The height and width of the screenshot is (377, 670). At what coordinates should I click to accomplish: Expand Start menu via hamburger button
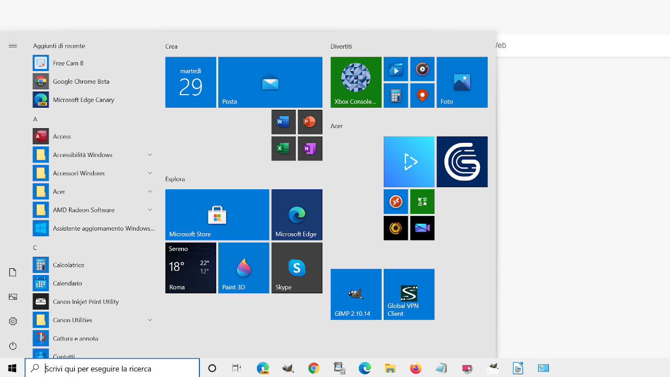(13, 46)
